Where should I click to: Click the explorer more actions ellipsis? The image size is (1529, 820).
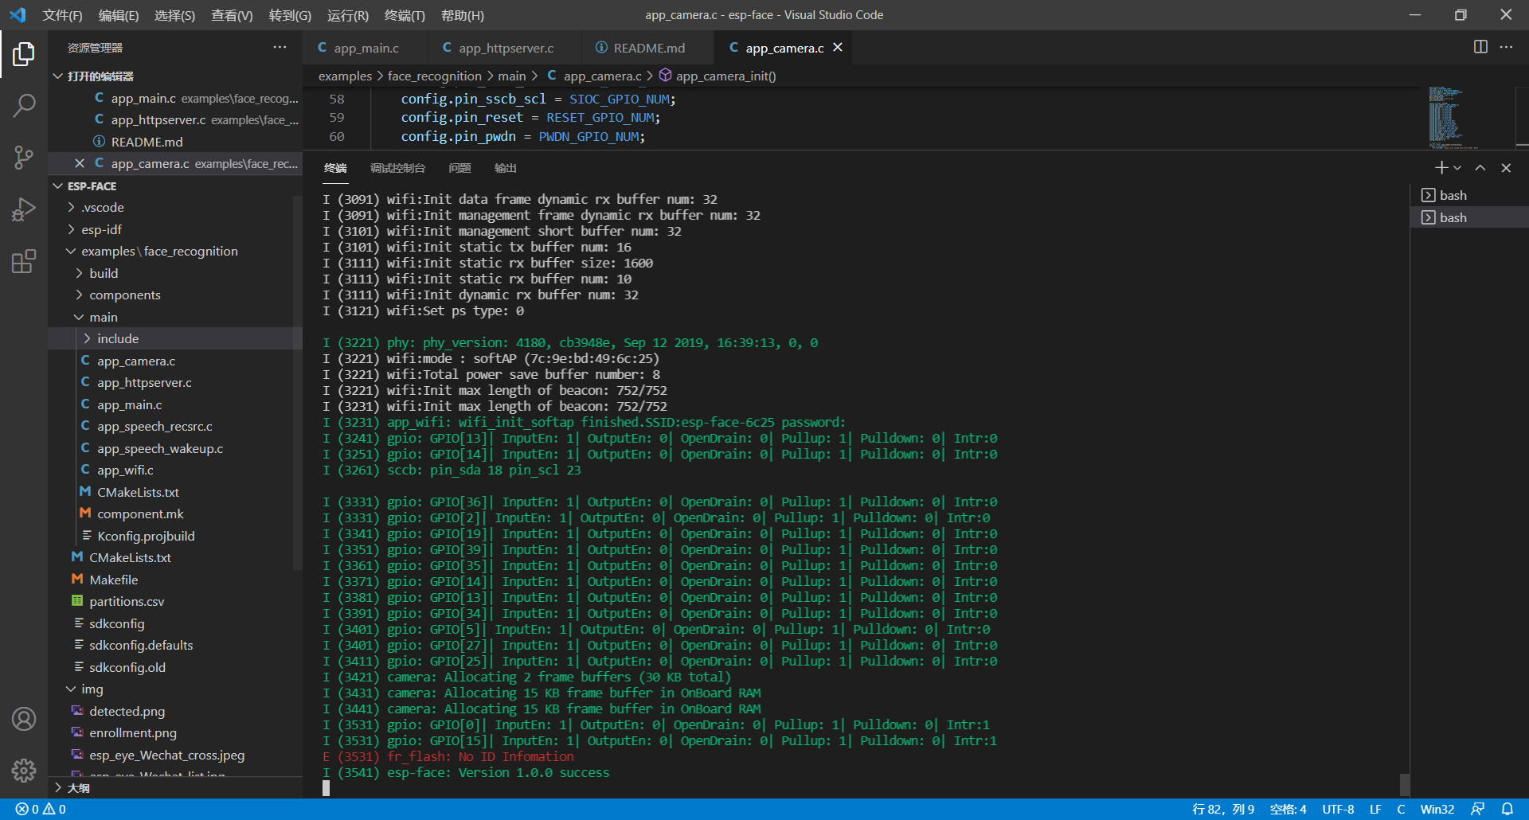280,48
